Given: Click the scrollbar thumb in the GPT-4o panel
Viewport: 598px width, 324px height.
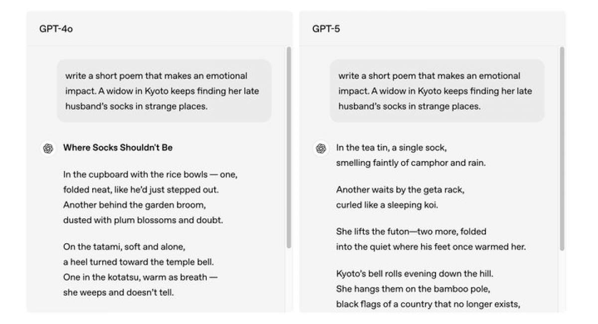Looking at the screenshot, I should pyautogui.click(x=289, y=148).
